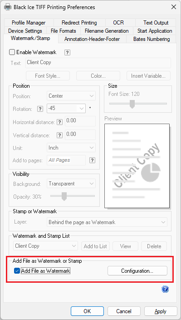The height and width of the screenshot is (320, 181).
Task: Switch to the Bates Numbering tab
Action: pos(152,39)
